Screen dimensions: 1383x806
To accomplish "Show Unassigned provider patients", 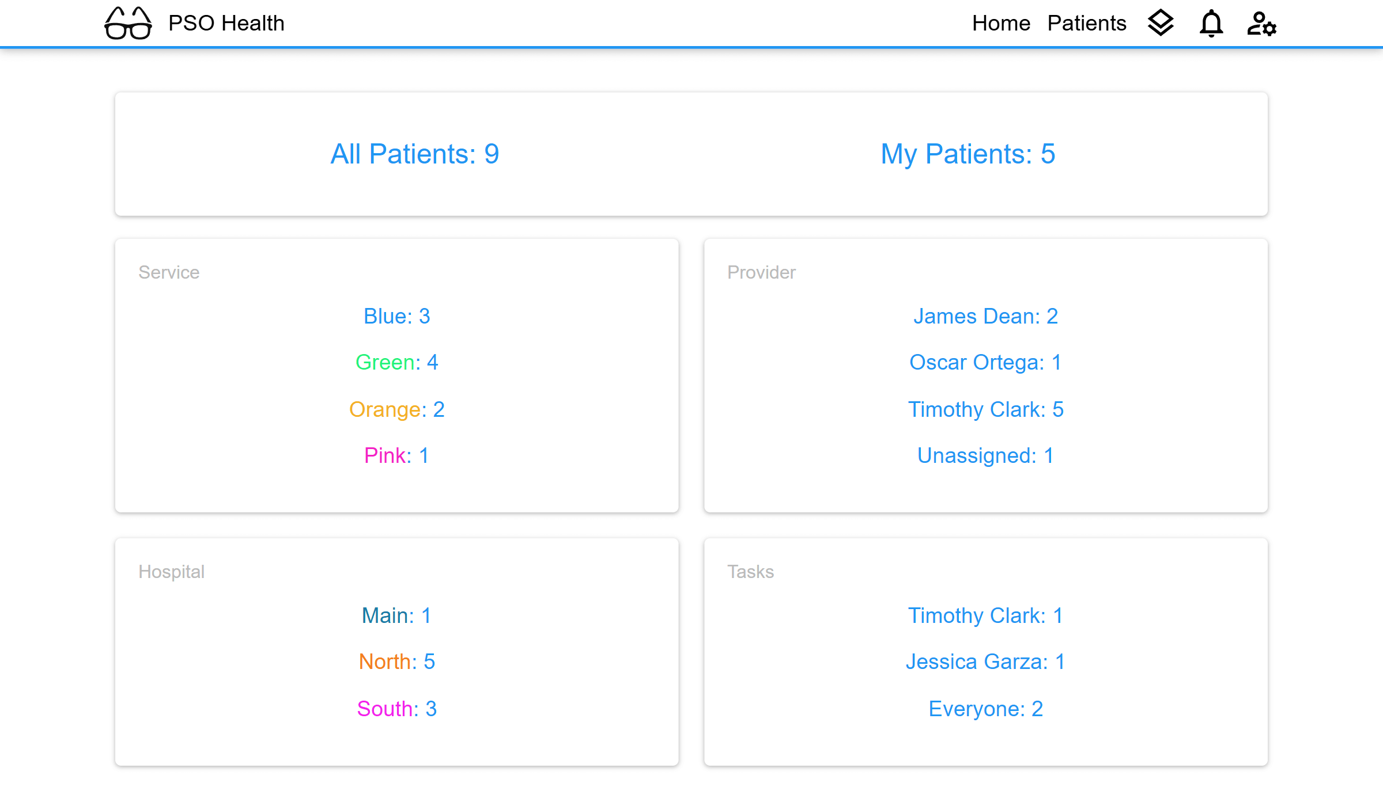I will click(x=985, y=455).
